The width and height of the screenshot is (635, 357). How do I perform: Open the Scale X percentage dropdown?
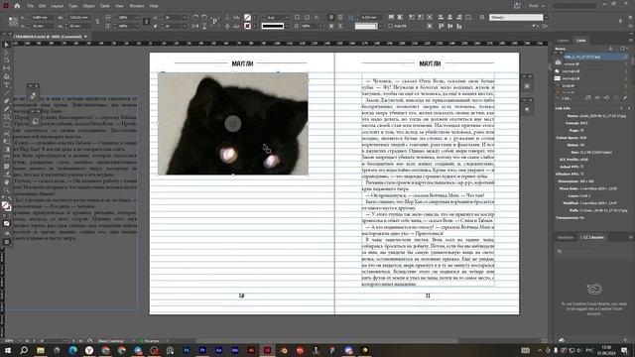(137, 18)
